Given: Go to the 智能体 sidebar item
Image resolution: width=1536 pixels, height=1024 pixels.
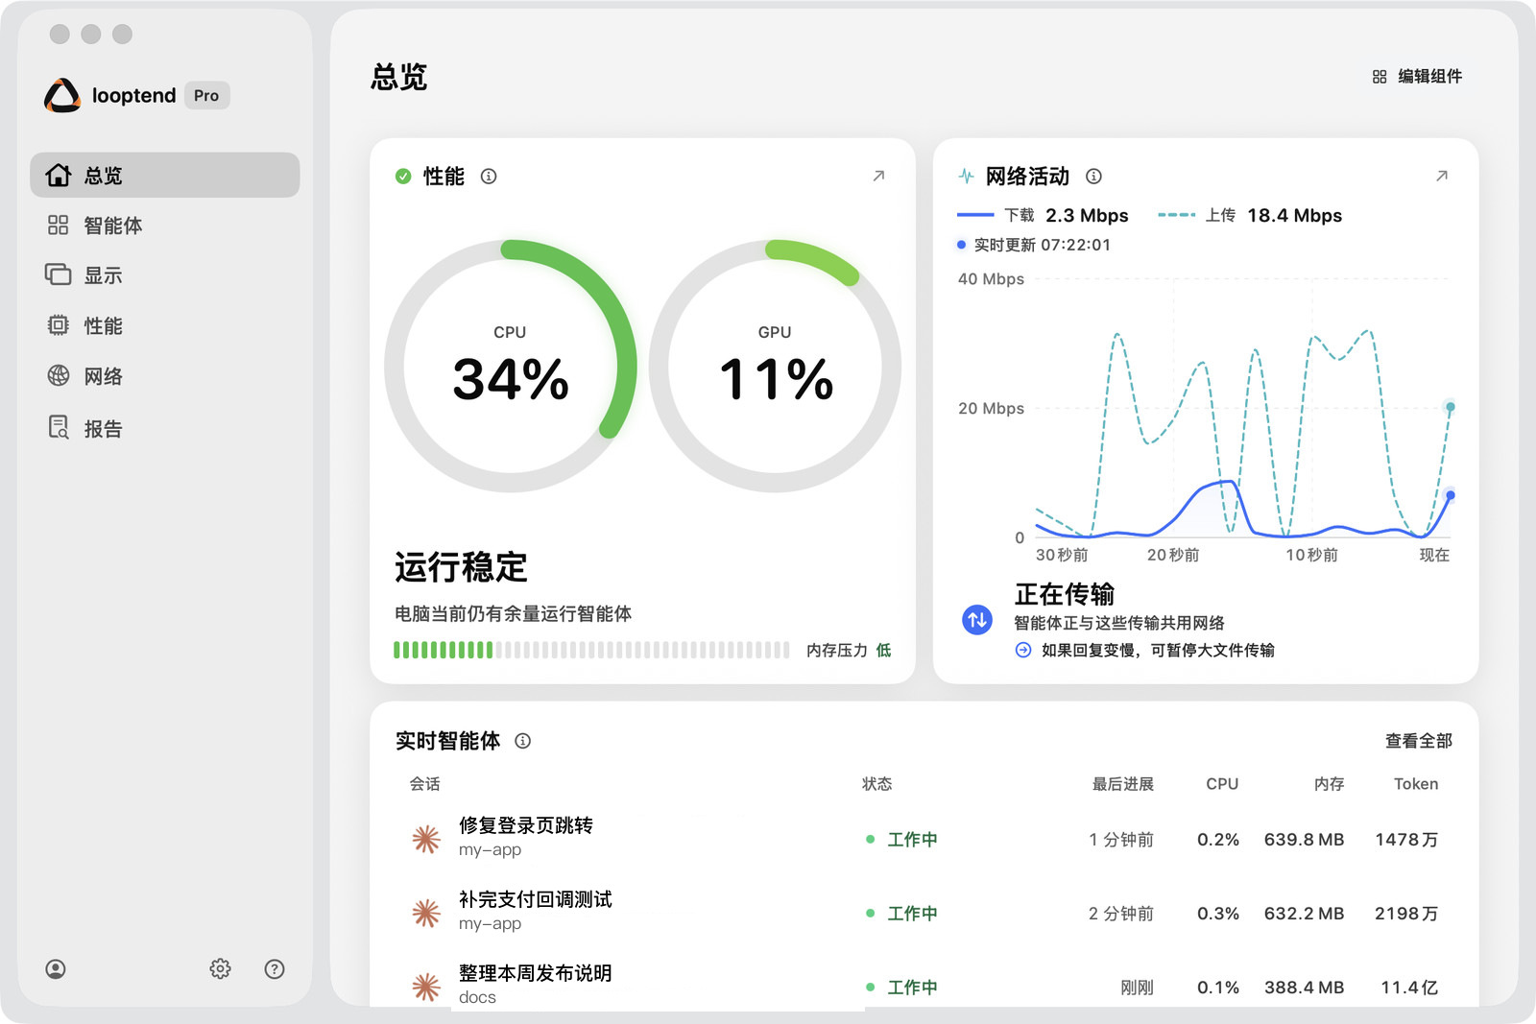Looking at the screenshot, I should pos(165,226).
